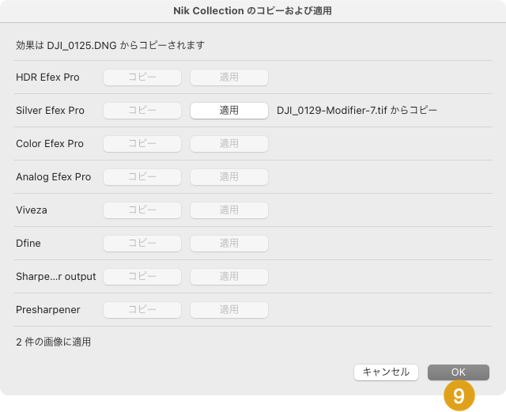Click the コピー button in the Viveza row
The width and height of the screenshot is (506, 412).
pos(142,210)
